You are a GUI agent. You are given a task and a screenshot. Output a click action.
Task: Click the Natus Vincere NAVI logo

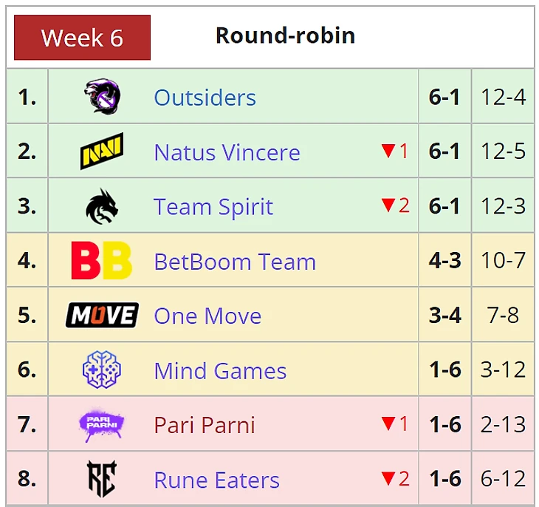click(102, 152)
